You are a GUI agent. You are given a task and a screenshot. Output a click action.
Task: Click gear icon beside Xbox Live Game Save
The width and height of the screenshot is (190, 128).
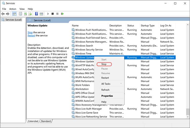73,113
